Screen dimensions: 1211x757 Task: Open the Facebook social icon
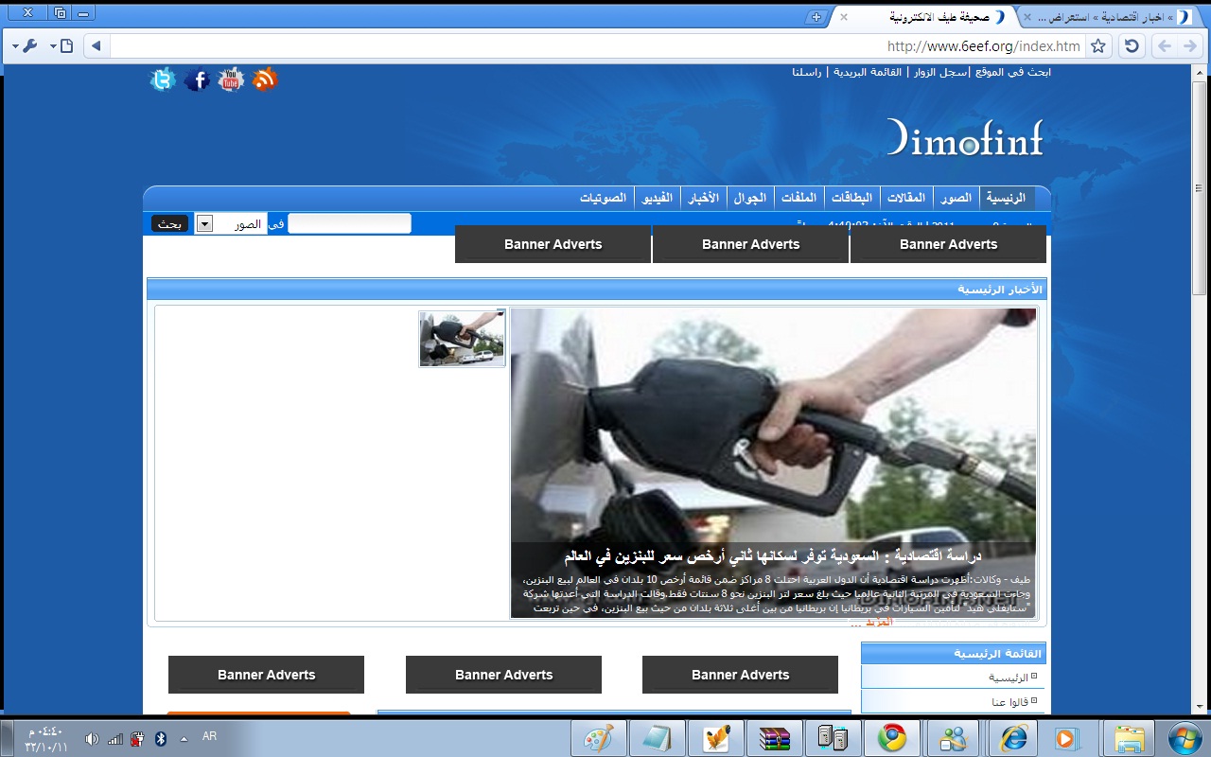197,80
